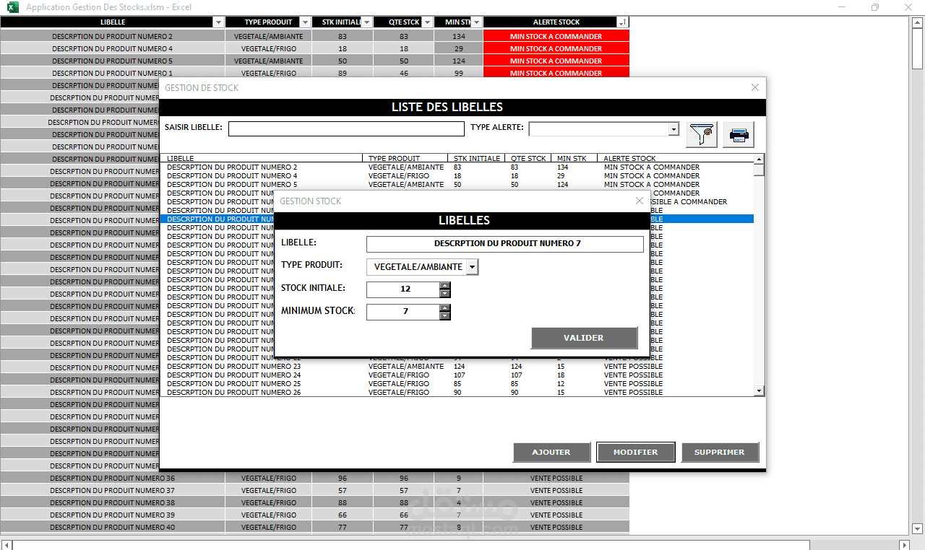This screenshot has width=925, height=550.
Task: Click Excel horizontal scrollbar right arrow
Action: 903,545
